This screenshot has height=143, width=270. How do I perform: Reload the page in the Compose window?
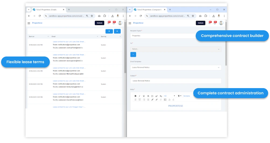pyautogui.click(x=141, y=16)
